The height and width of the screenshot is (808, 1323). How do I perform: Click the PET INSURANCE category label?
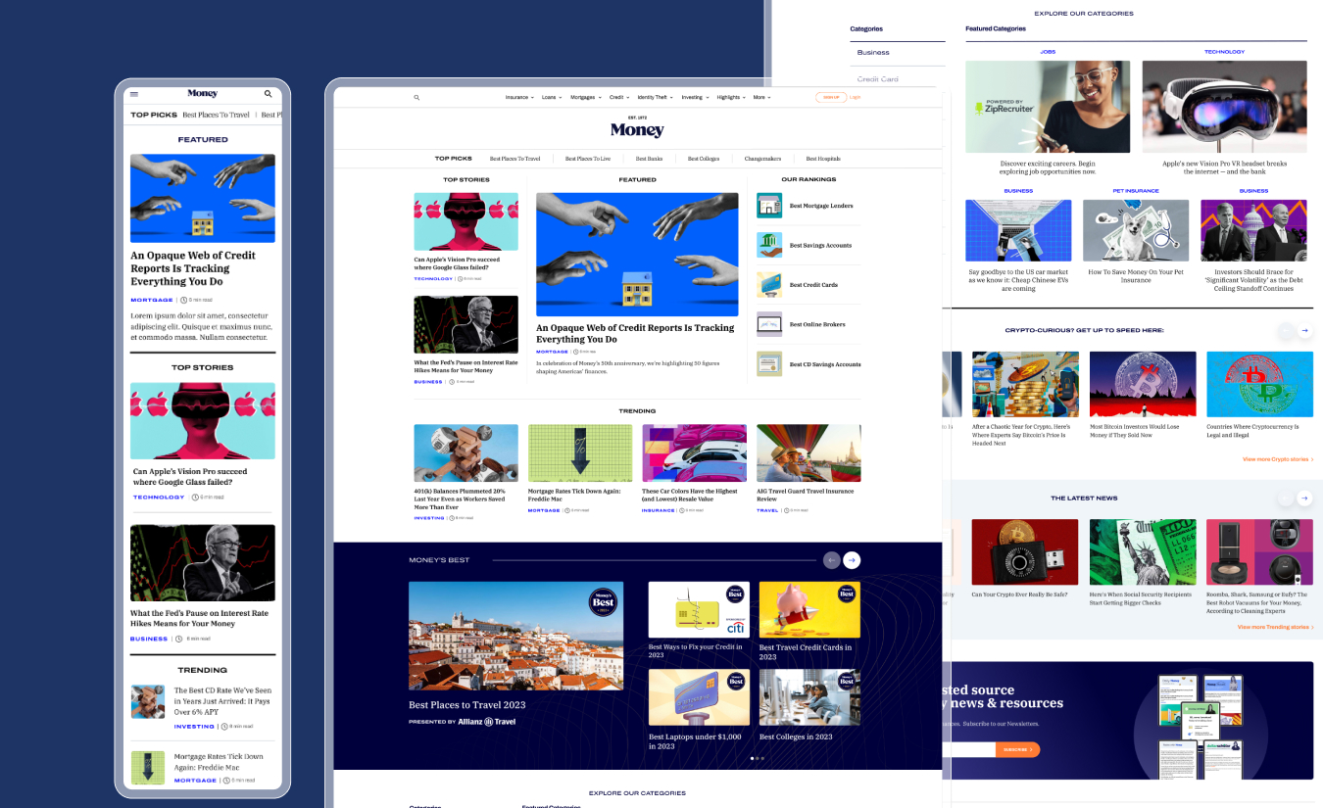click(1136, 191)
